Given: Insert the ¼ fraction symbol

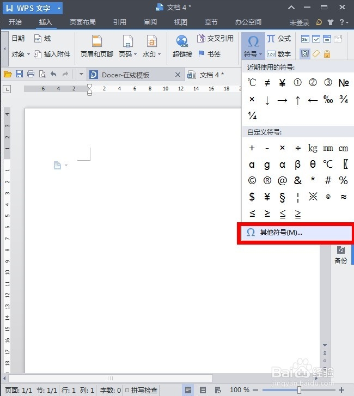Looking at the screenshot, I should pyautogui.click(x=252, y=115).
